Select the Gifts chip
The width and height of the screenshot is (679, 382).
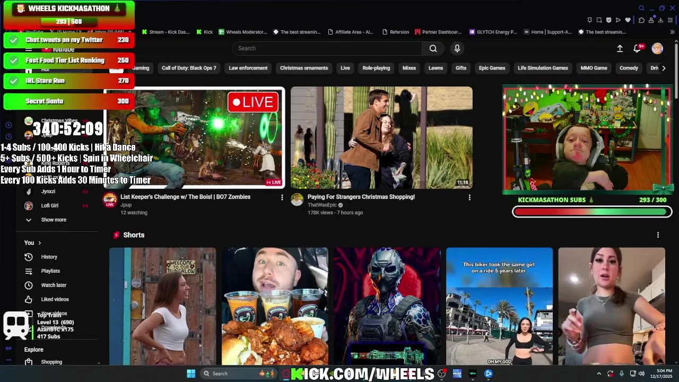(x=461, y=68)
